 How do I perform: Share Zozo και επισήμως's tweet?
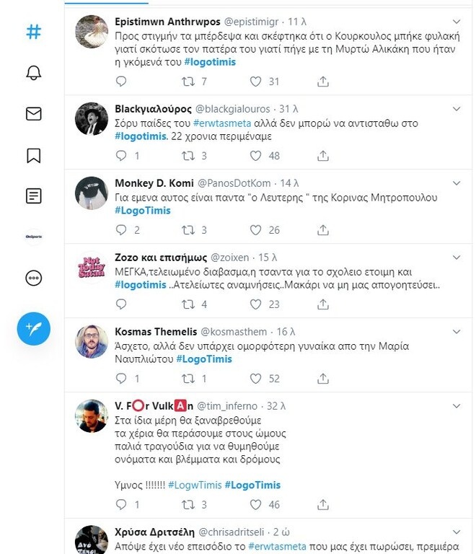(323, 304)
